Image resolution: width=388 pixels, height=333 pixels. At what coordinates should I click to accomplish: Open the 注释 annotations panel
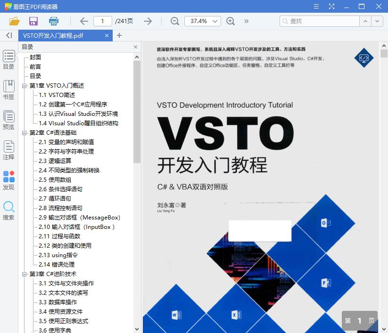click(8, 150)
